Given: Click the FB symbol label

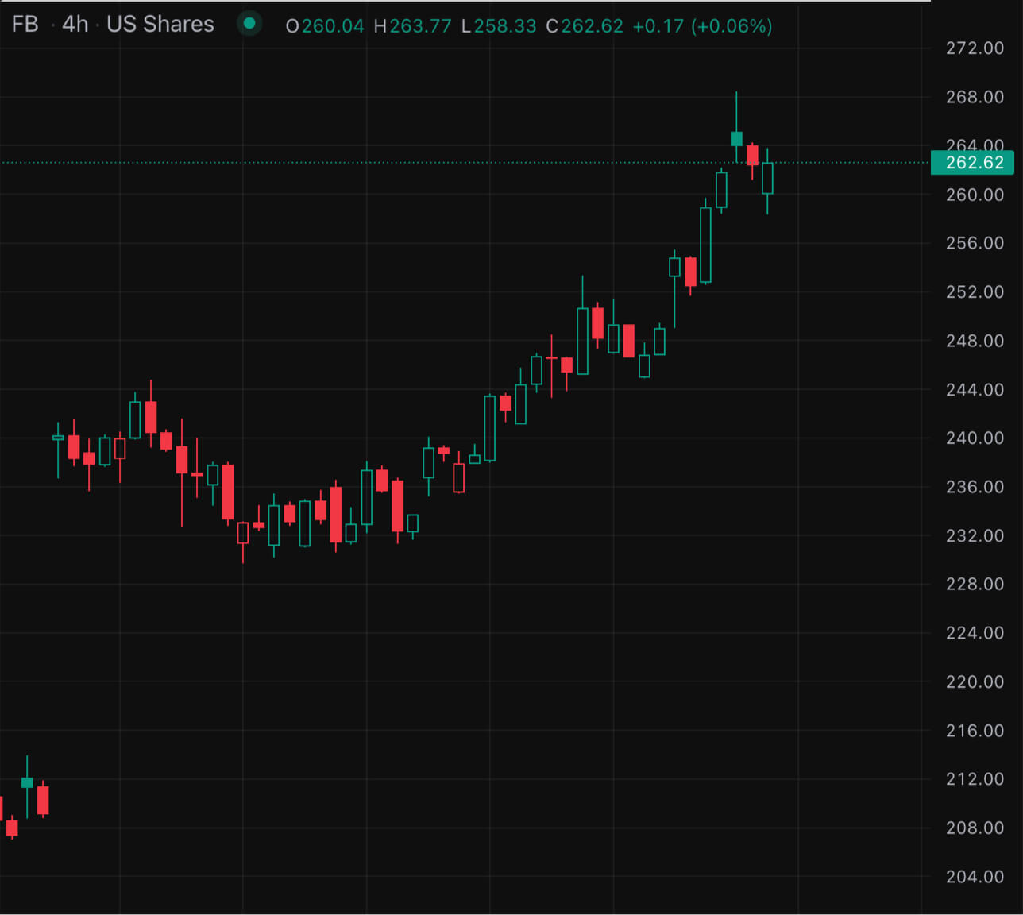Looking at the screenshot, I should [25, 25].
